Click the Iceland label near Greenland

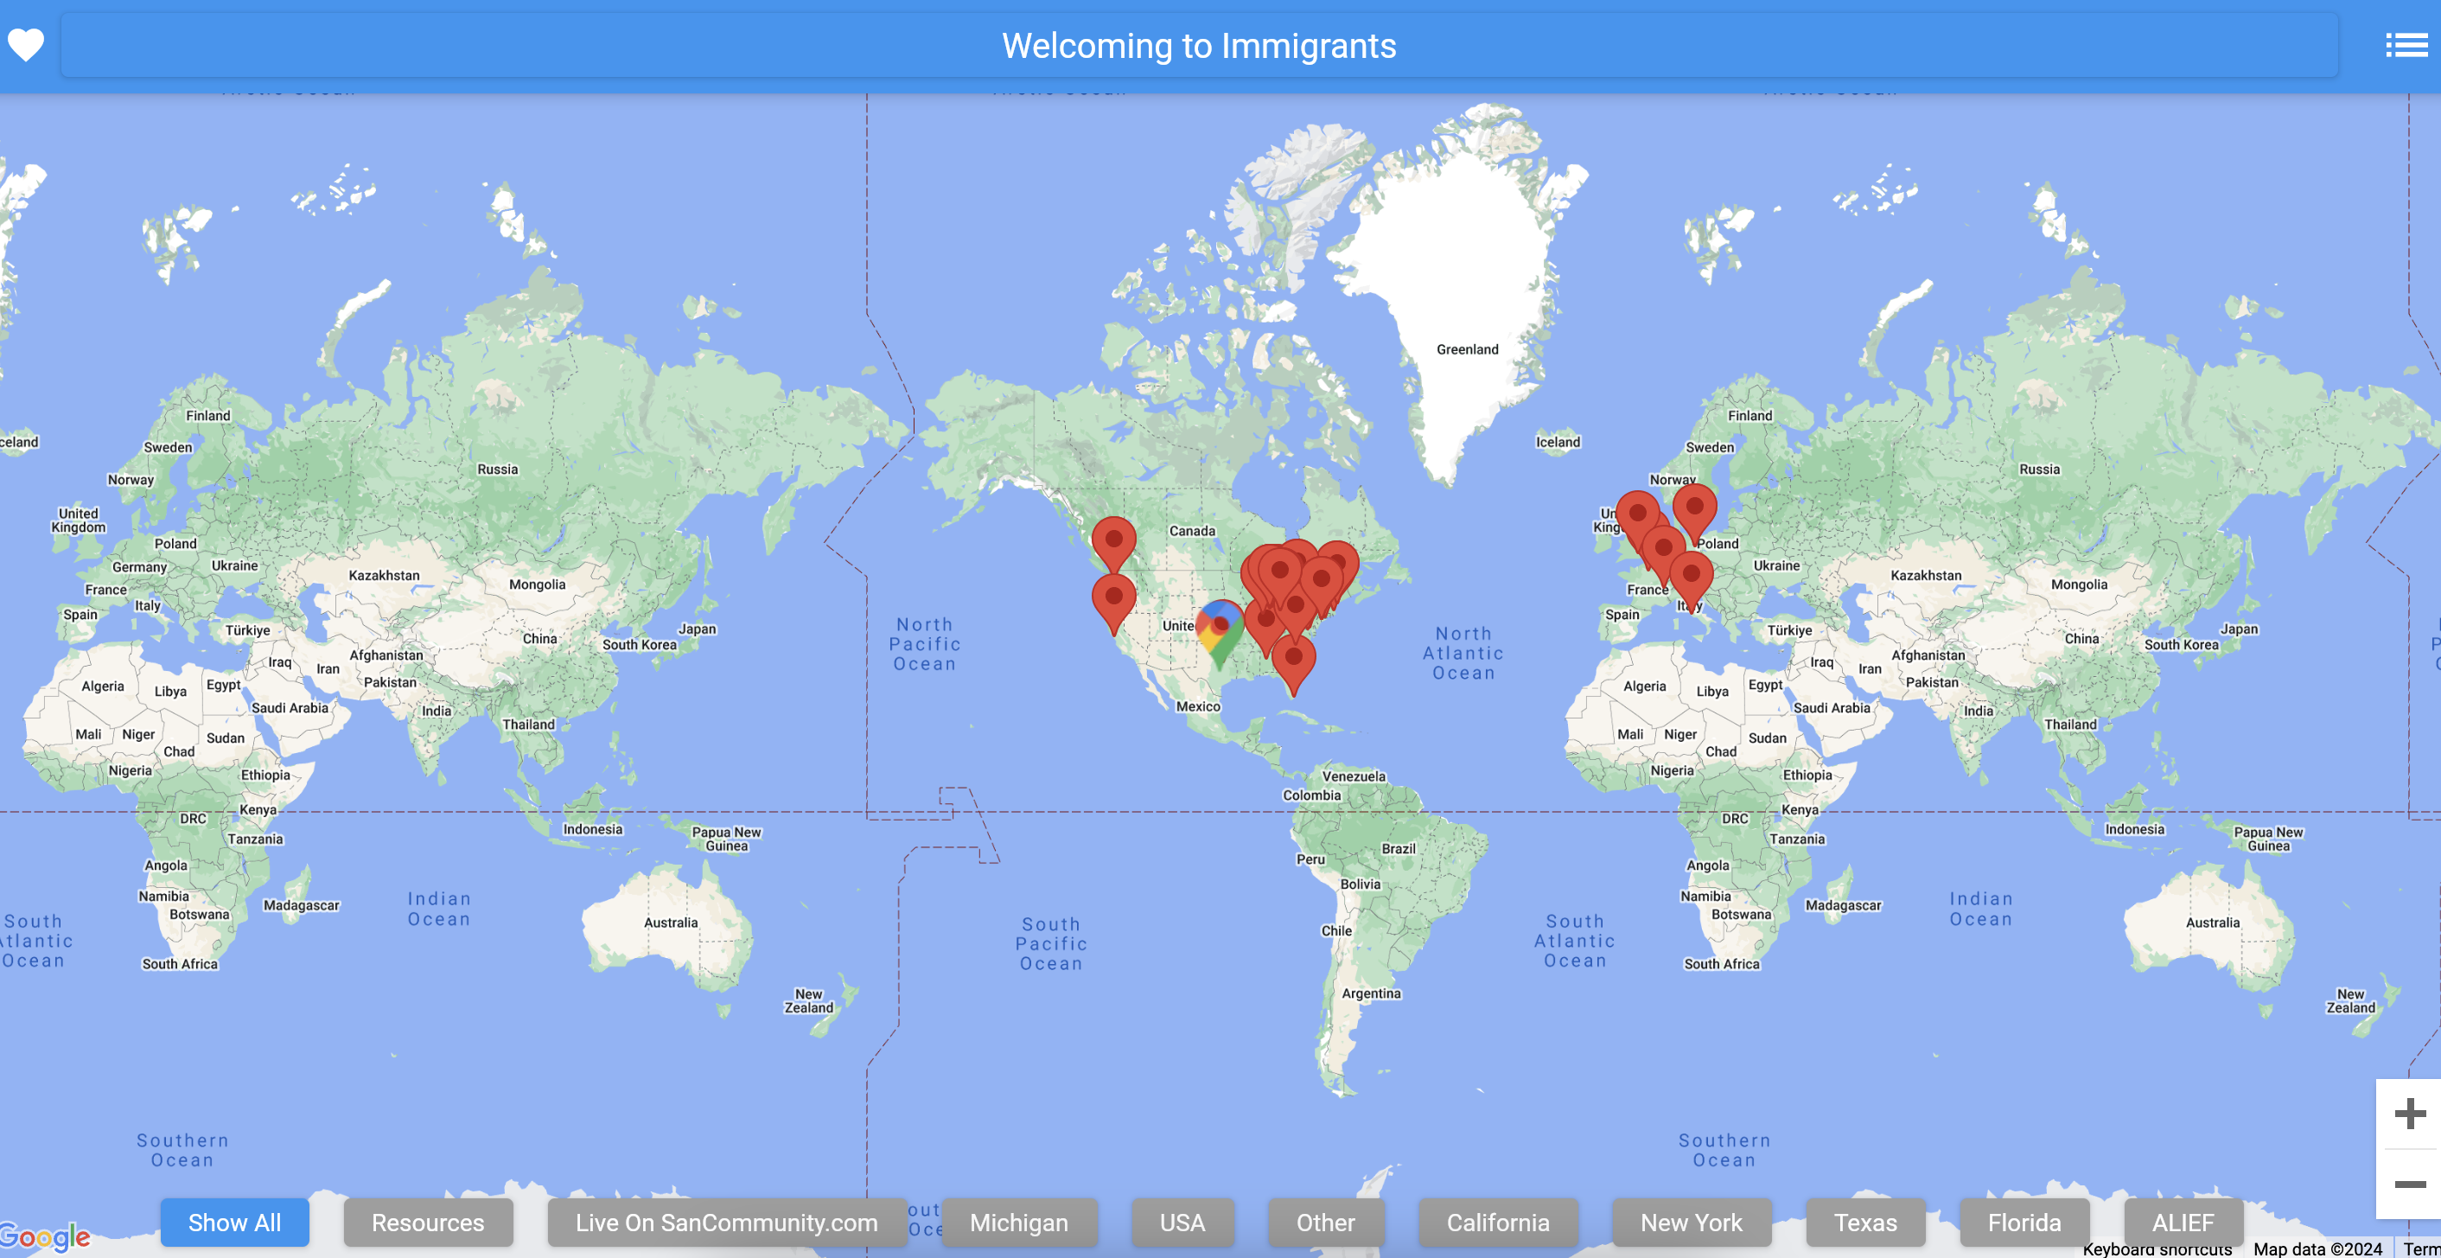pos(1558,442)
